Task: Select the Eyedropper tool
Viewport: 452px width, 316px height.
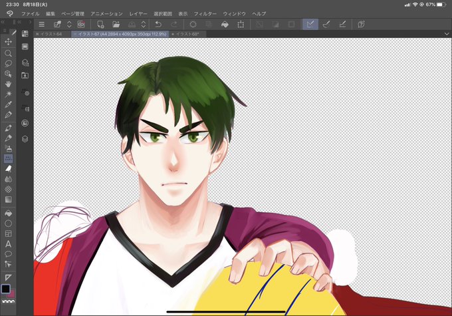Action: point(8,104)
